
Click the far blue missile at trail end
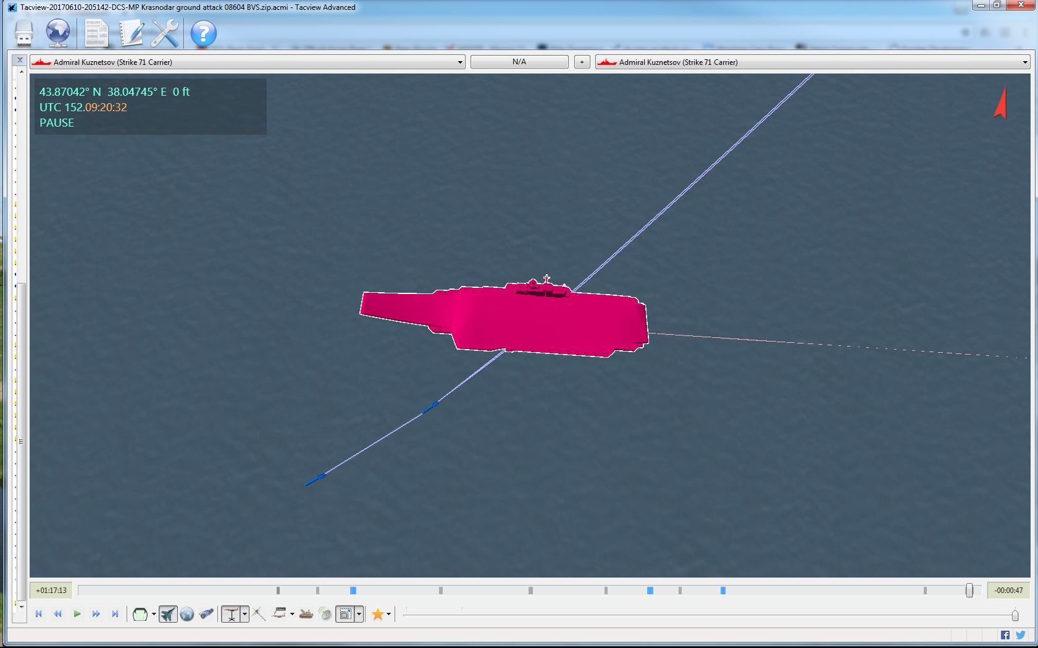pyautogui.click(x=316, y=479)
